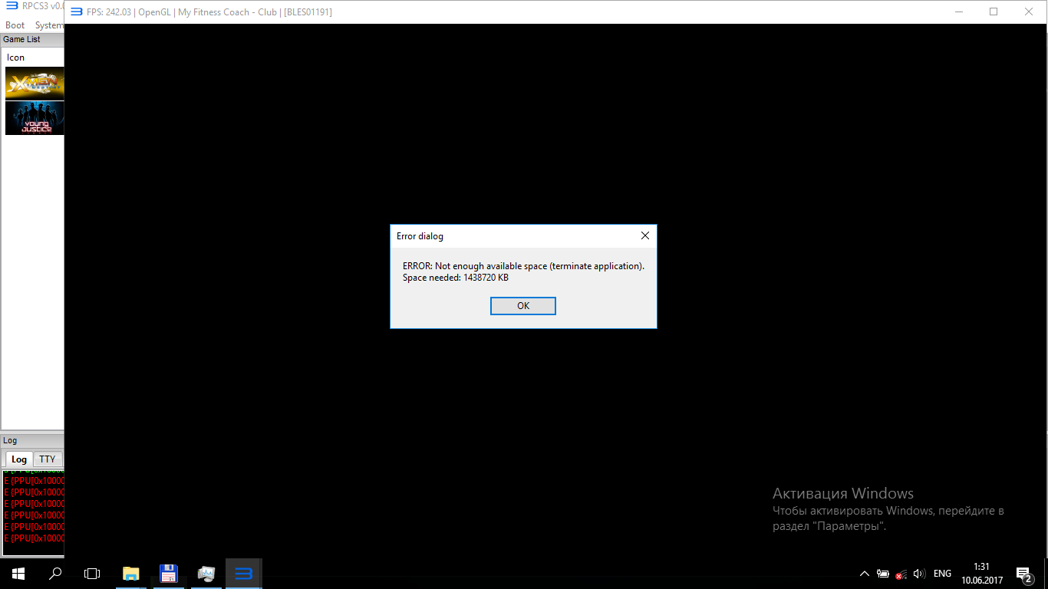Click the RPCS3 taskbar icon
The image size is (1048, 589).
coord(244,574)
